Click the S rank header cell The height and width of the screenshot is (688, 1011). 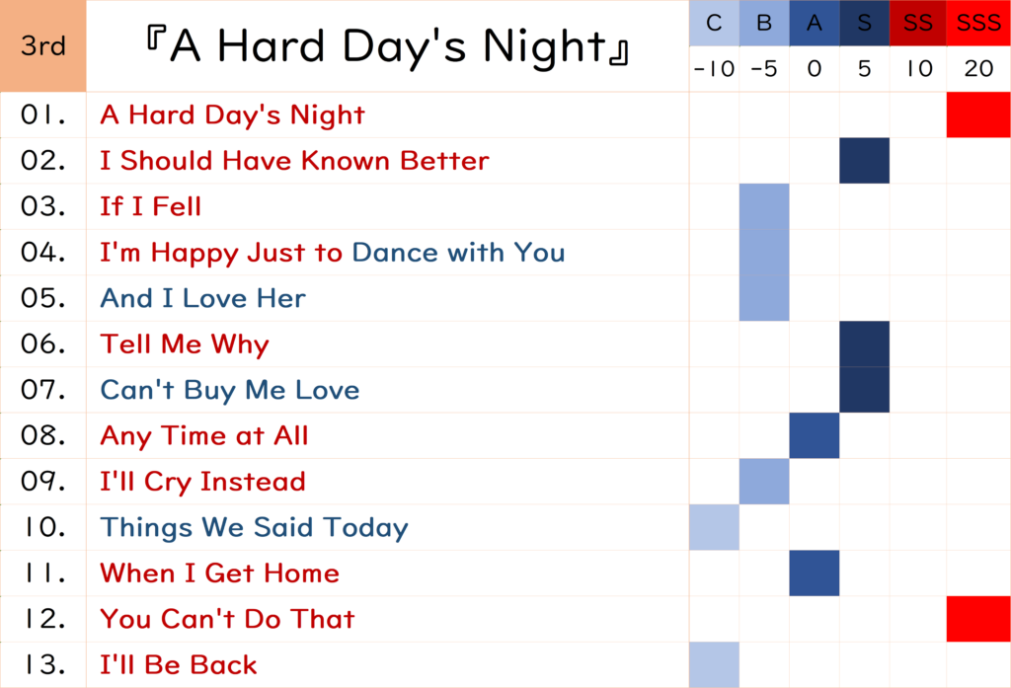(x=865, y=24)
